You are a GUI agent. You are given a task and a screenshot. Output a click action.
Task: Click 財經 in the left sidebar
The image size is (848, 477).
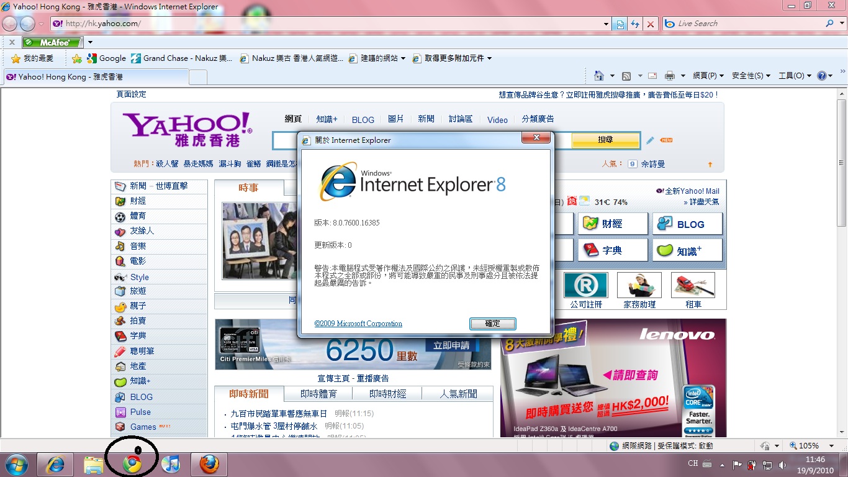(138, 201)
